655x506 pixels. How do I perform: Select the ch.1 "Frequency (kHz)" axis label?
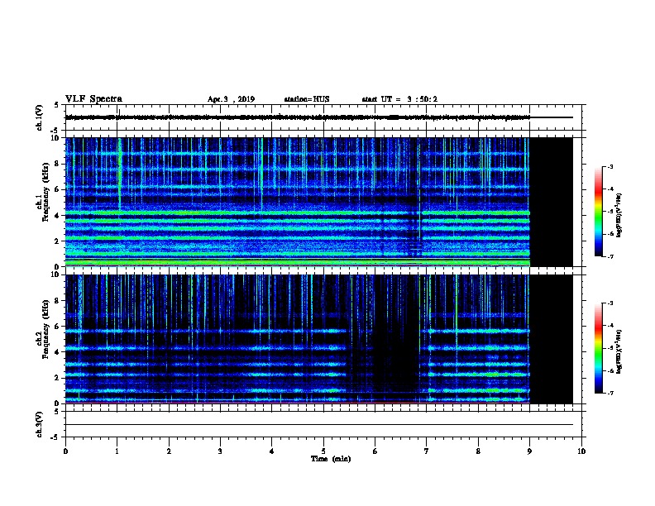tap(45, 192)
